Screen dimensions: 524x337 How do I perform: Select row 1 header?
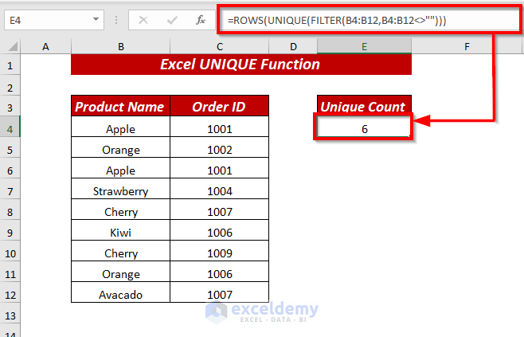pyautogui.click(x=10, y=65)
